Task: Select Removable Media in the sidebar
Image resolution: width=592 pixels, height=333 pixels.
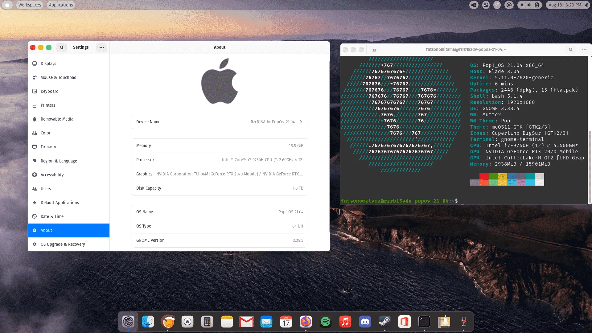Action: coord(68,119)
